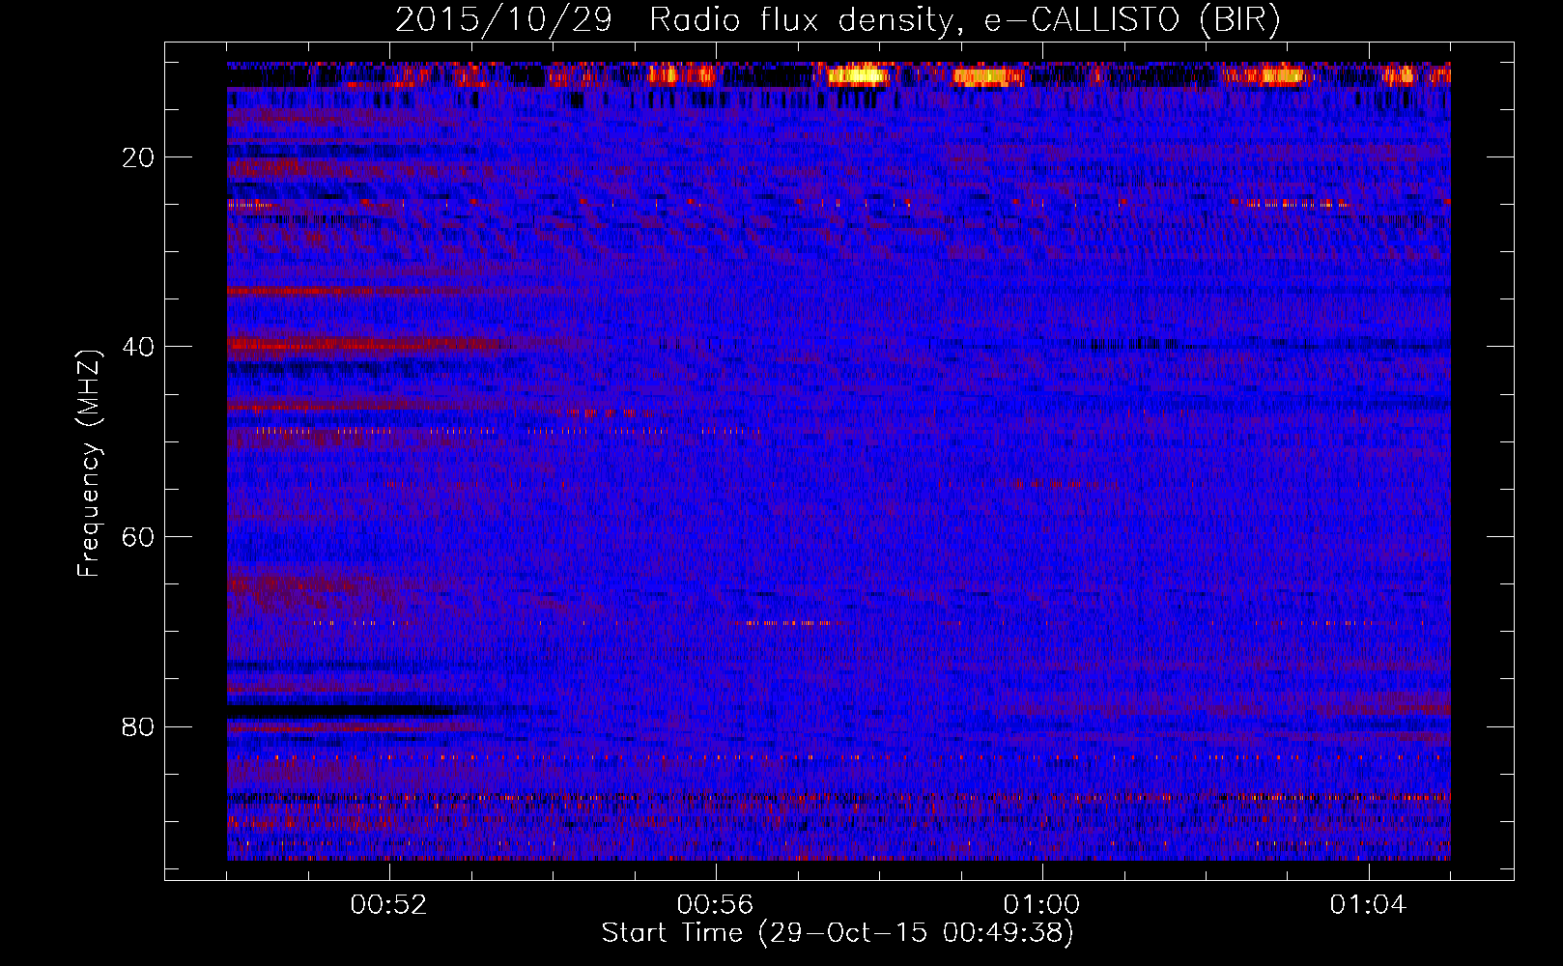This screenshot has width=1563, height=966.
Task: Click the frequency tick label '40'
Action: pyautogui.click(x=139, y=347)
